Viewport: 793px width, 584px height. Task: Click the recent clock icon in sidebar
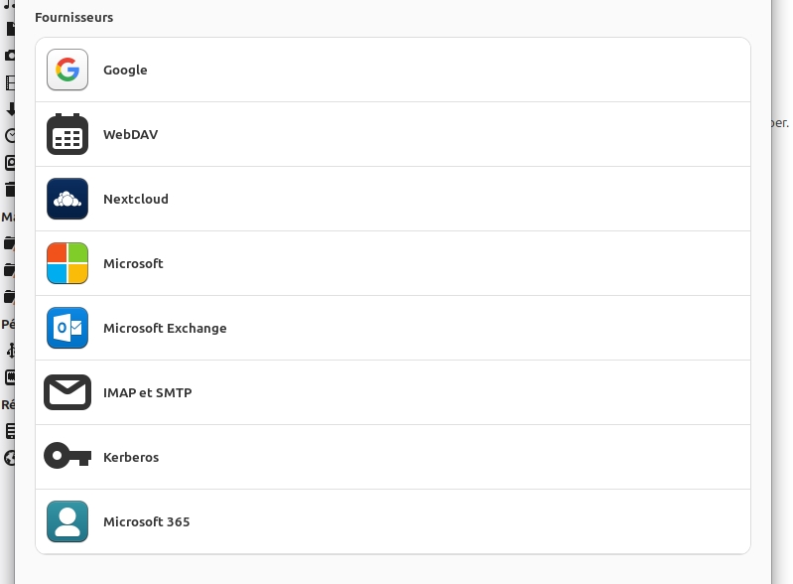tap(11, 136)
